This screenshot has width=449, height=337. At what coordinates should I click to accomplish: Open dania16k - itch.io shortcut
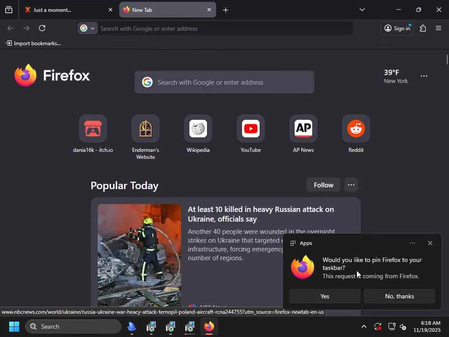93,134
